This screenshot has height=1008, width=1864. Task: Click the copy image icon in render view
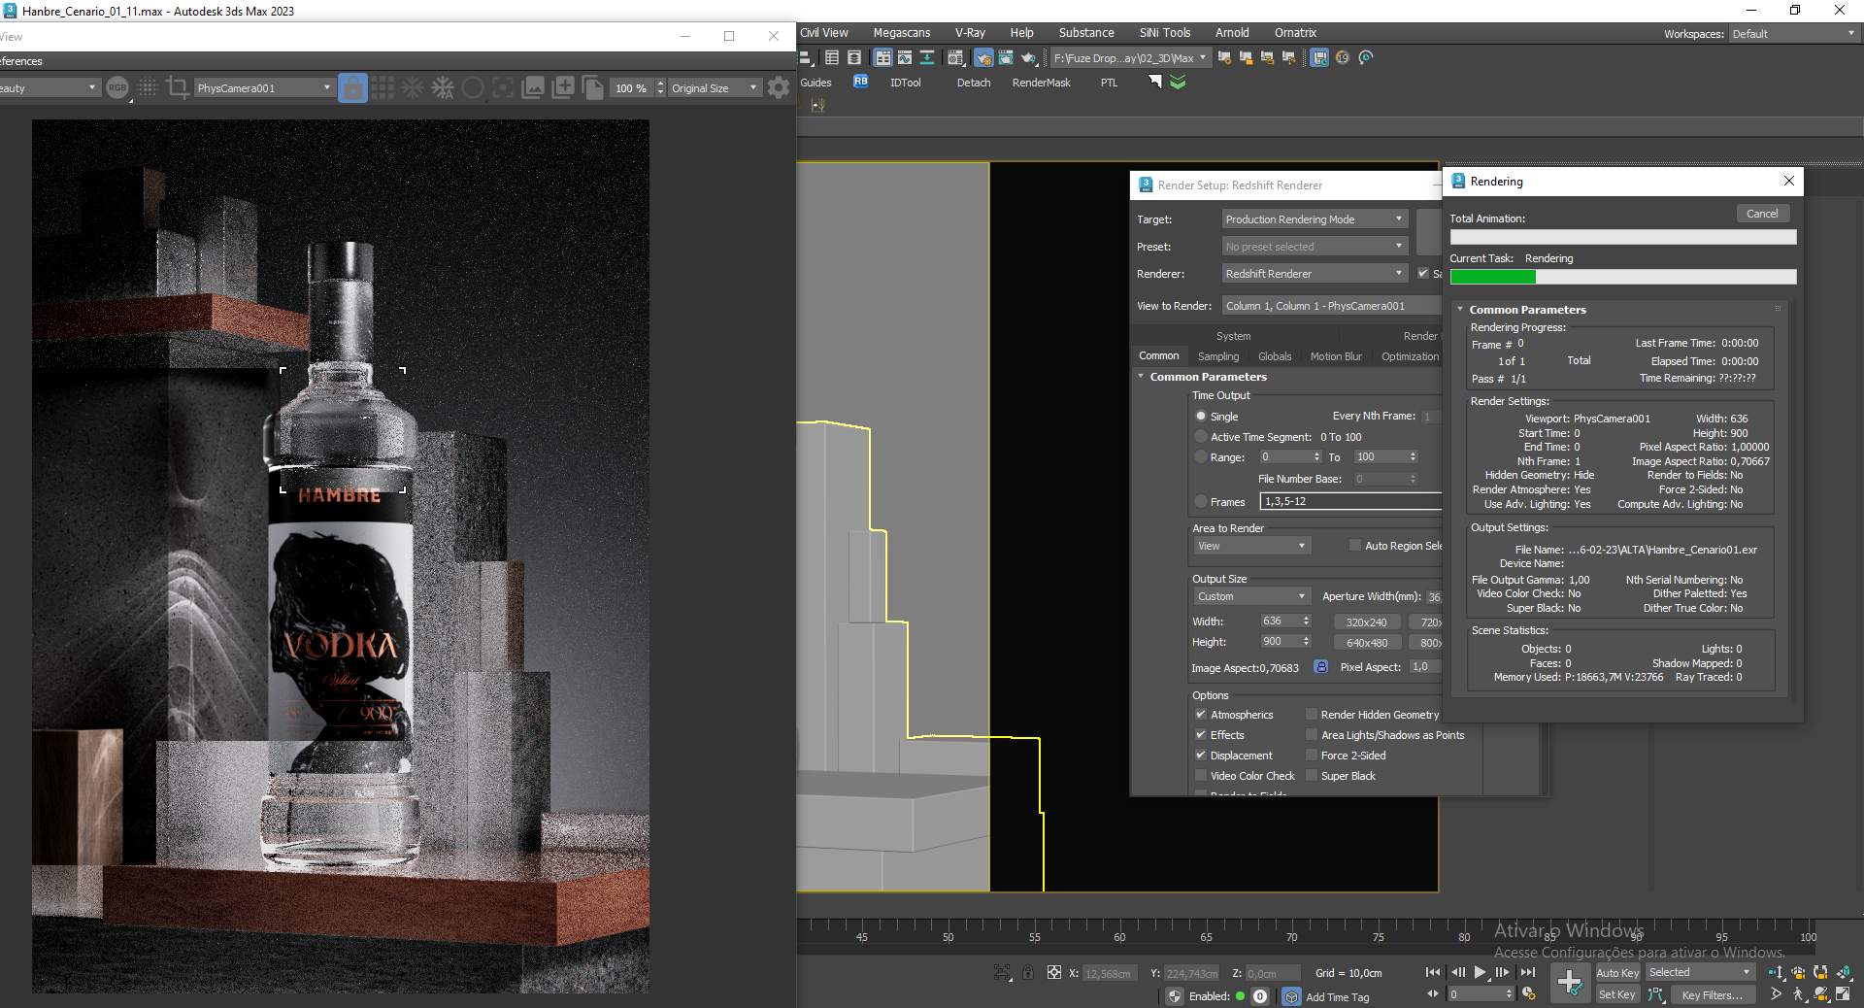592,88
